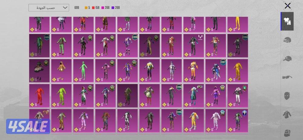Open the sunglasses category icon
The width and height of the screenshot is (303, 140).
click(287, 77)
